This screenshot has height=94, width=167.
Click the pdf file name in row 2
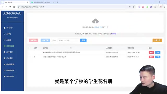[x=54, y=57]
